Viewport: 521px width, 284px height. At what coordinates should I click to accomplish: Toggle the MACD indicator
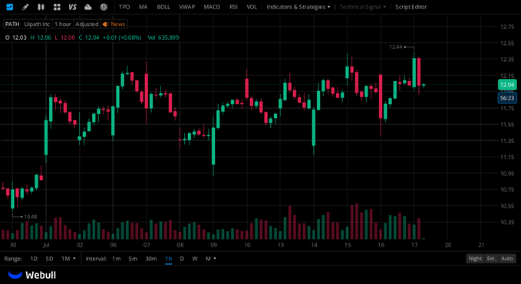pos(212,7)
